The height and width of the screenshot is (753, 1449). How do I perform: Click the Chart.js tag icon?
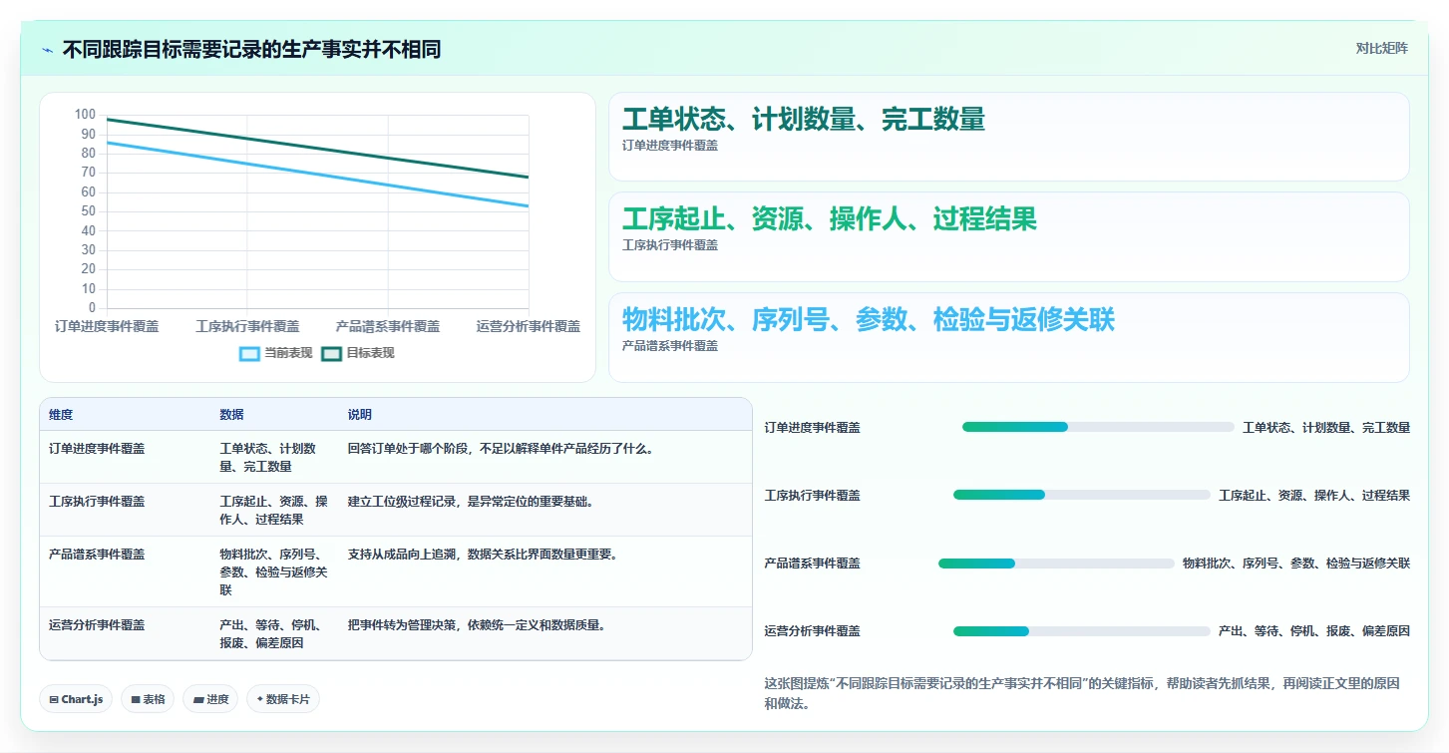coord(54,700)
